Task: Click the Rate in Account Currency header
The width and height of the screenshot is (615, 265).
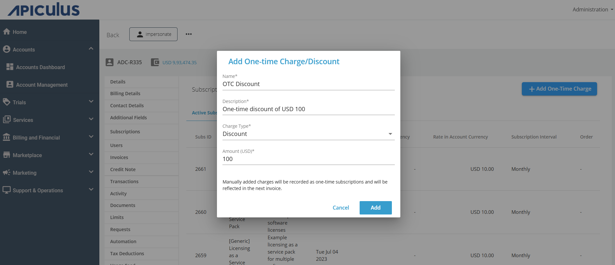Action: 460,137
